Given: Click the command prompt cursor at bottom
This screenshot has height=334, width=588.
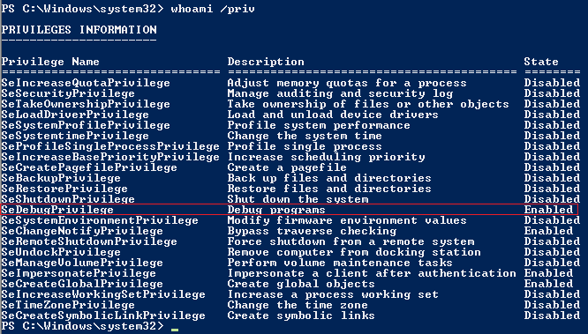Looking at the screenshot, I should [175, 330].
